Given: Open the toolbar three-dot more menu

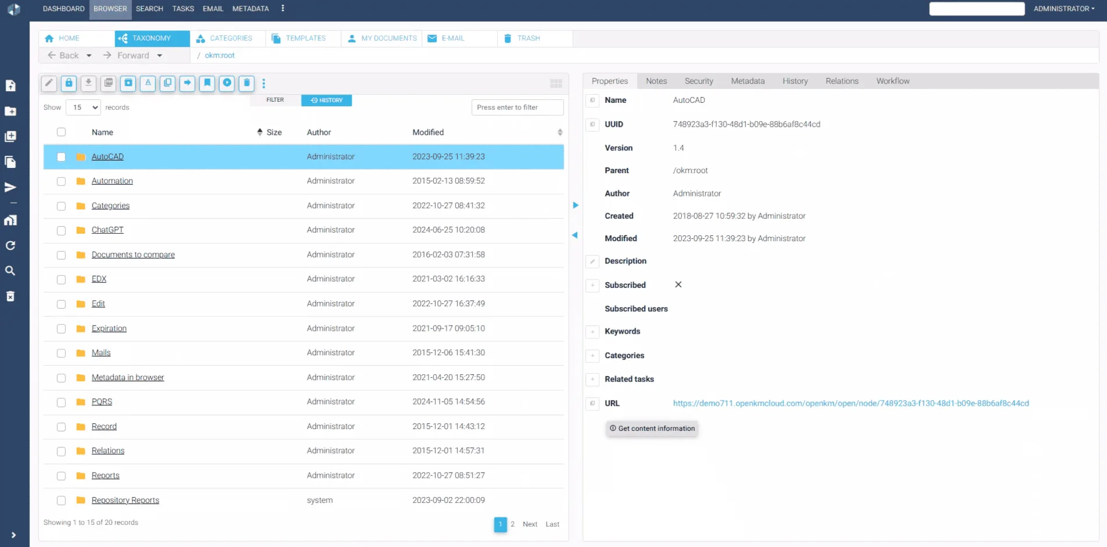Looking at the screenshot, I should click(x=264, y=83).
